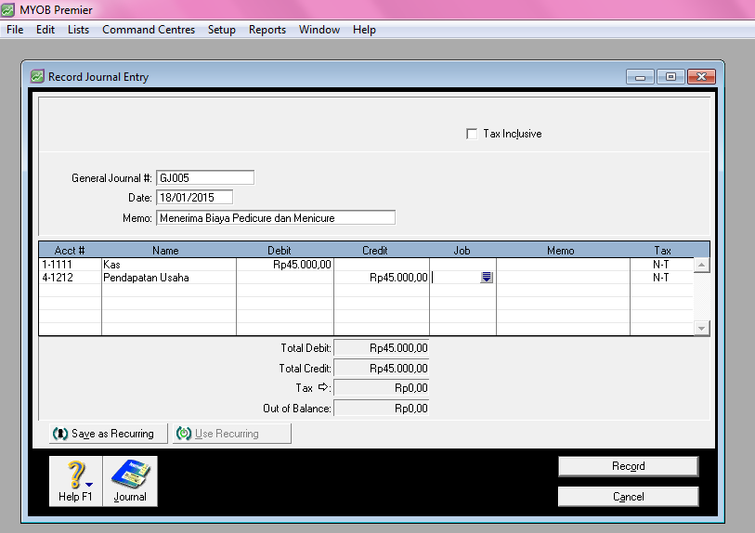Click Record Journal Entry window icon
The width and height of the screenshot is (755, 533).
pos(37,76)
